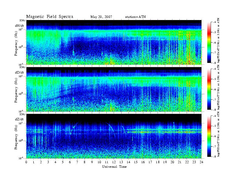Click hour "17" on the time axis
This screenshot has width=240, height=186.
tap(151, 162)
